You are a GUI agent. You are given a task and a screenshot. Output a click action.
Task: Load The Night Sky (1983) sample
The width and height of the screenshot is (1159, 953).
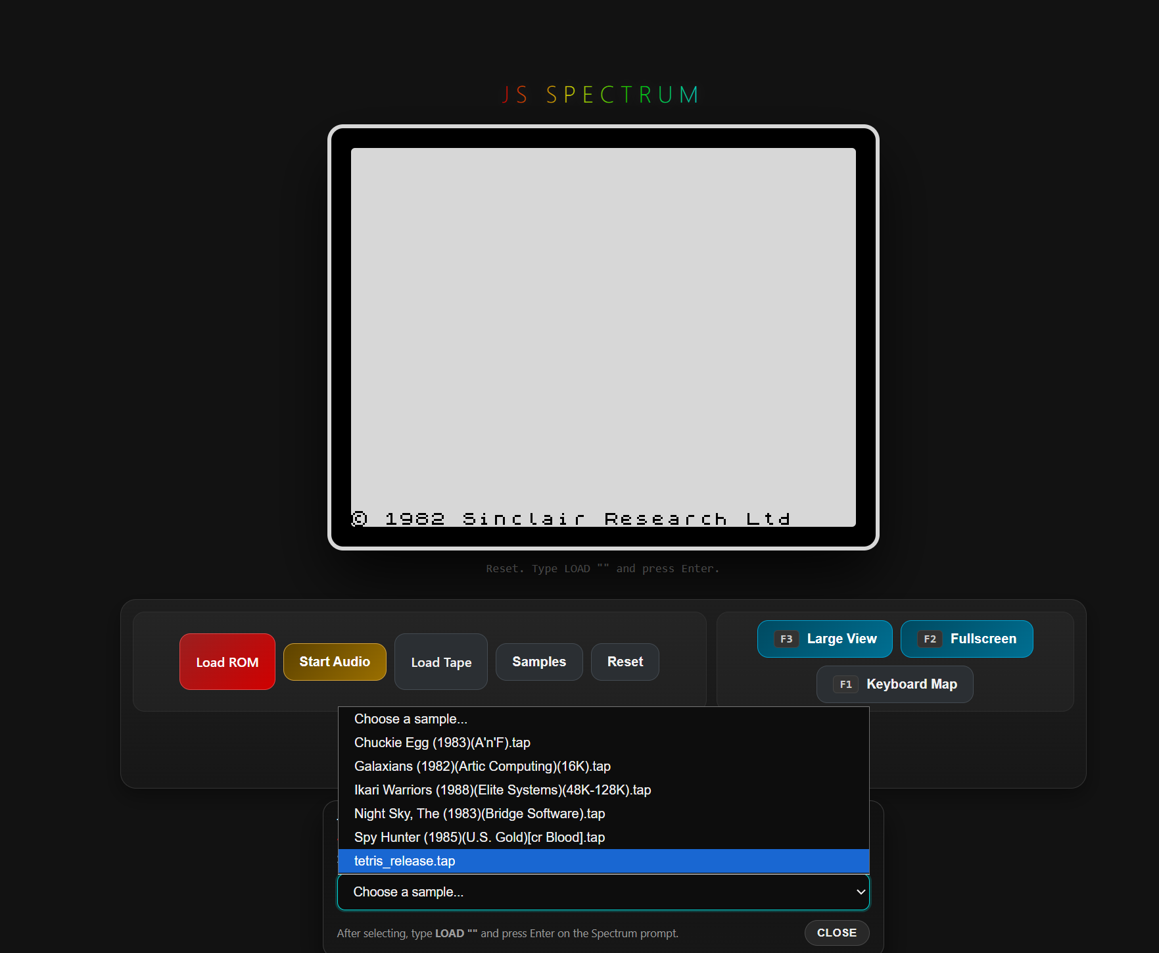click(603, 814)
